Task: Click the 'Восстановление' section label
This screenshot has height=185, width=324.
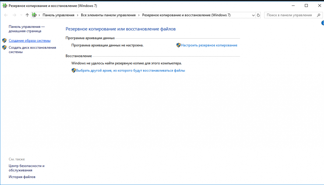Action: (78, 56)
